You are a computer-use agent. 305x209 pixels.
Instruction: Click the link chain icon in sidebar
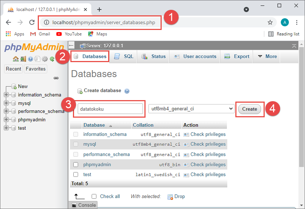[56, 78]
